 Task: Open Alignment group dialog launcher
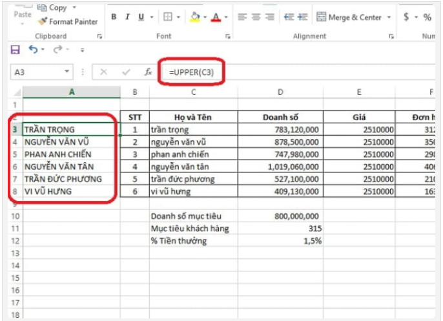point(391,36)
